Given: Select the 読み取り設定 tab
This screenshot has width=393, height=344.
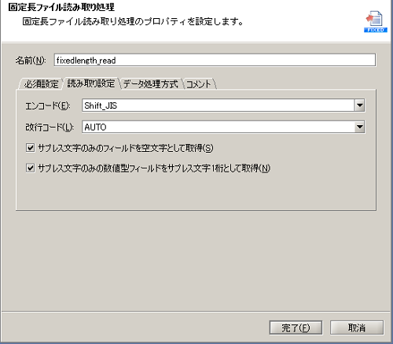Looking at the screenshot, I should tap(91, 83).
